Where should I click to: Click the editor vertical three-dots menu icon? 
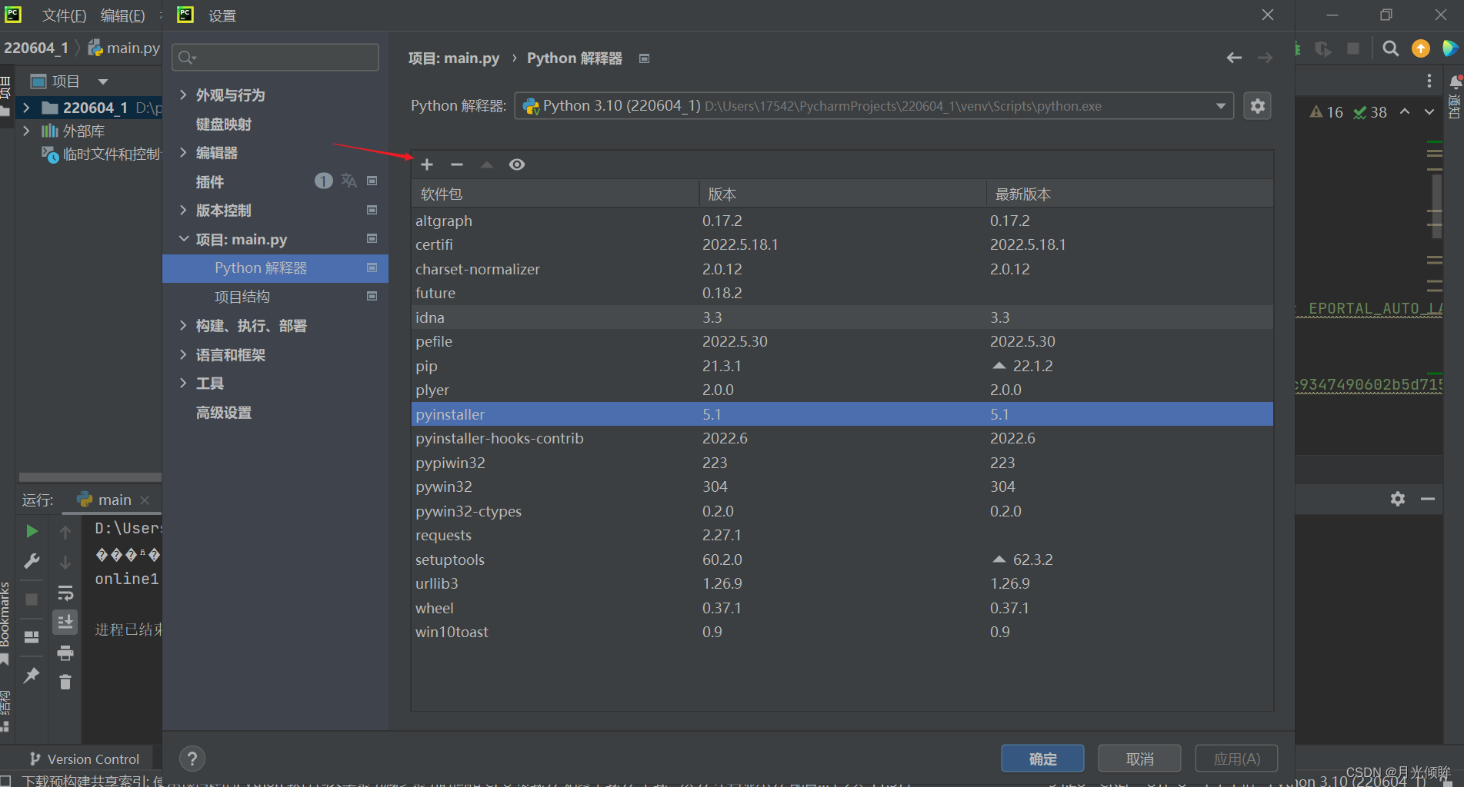click(x=1429, y=81)
